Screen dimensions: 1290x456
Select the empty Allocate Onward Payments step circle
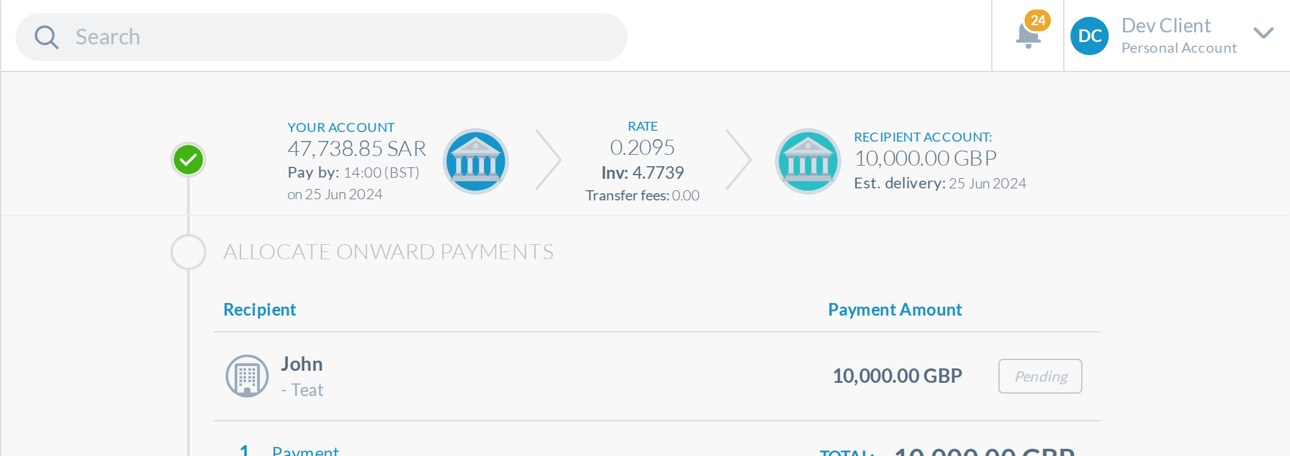(x=188, y=252)
